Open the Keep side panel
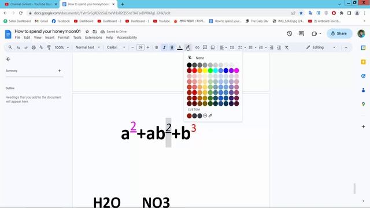This screenshot has width=370, height=208. click(x=363, y=62)
